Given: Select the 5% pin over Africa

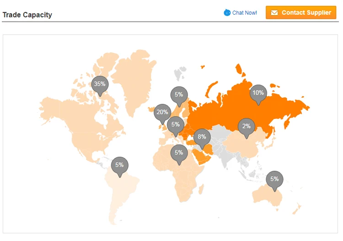Looking at the screenshot, I should [179, 154].
